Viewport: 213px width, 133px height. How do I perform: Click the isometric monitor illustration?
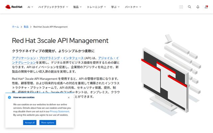tap(171, 75)
